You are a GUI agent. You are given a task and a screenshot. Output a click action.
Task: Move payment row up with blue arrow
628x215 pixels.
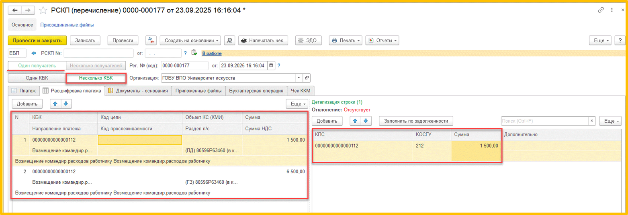[x=55, y=104]
